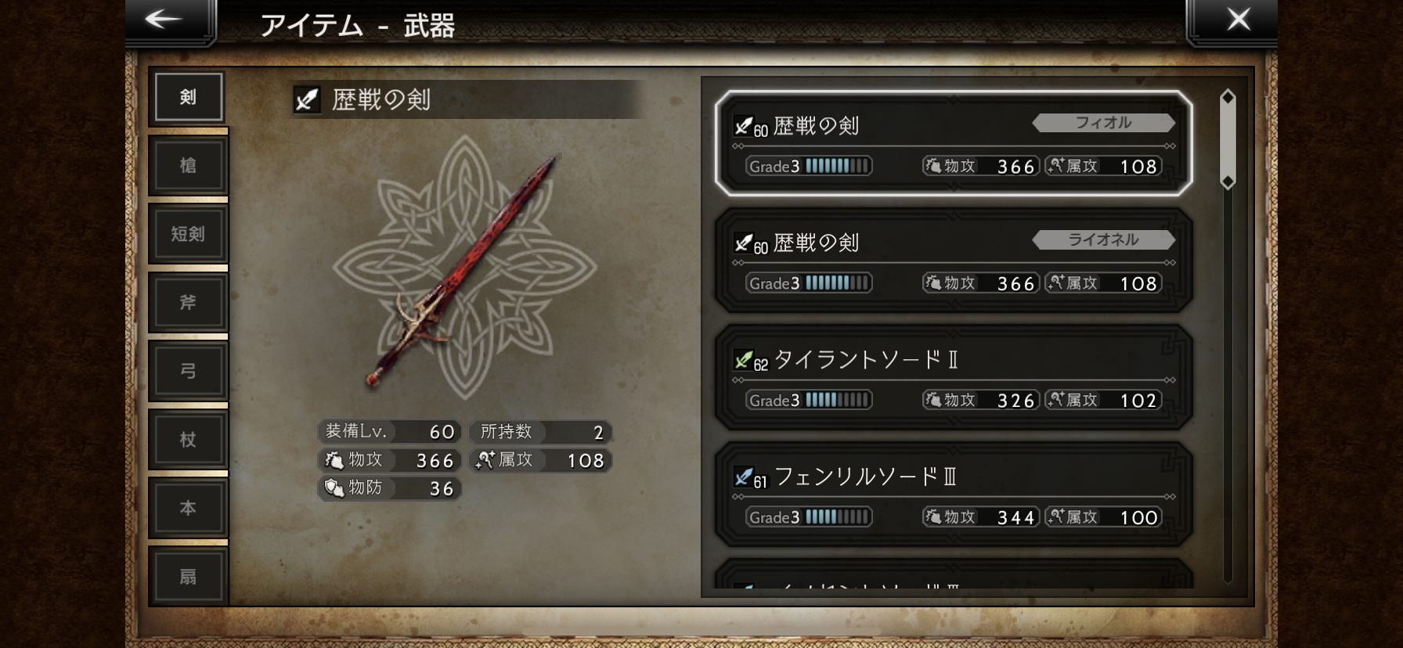Screen dimensions: 1403x648
Task: Choose the 斧 axe weapon category
Action: 189,302
